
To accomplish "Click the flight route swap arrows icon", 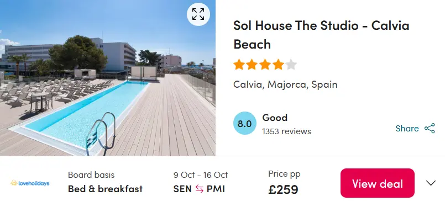I will pos(199,189).
